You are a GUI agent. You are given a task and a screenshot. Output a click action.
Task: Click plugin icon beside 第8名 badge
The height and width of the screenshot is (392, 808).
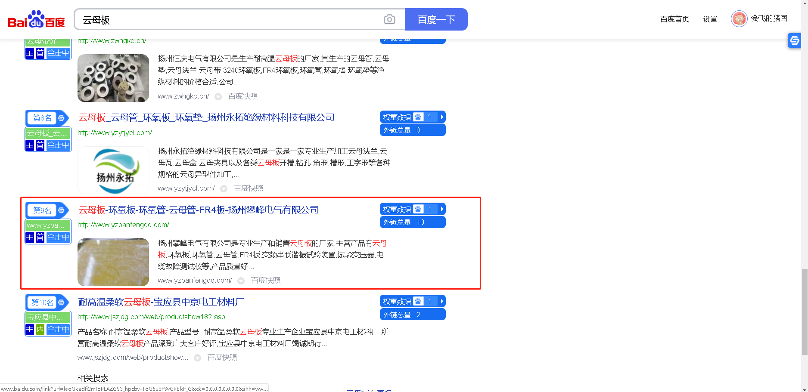click(61, 118)
